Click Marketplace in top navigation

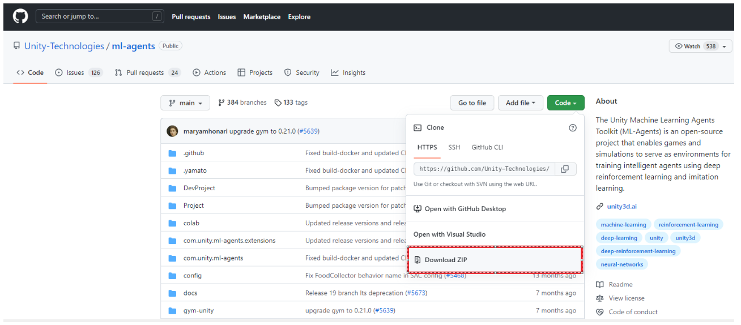pos(262,17)
